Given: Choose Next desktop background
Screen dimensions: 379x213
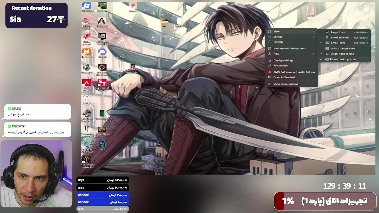Looking at the screenshot, I should click(291, 49).
